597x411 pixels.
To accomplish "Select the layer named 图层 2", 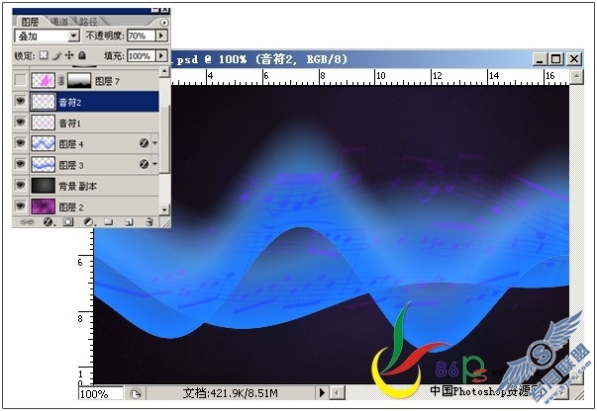I will [71, 207].
